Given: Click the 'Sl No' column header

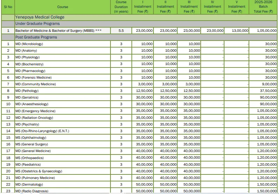Looking at the screenshot, I should [x=8, y=7].
